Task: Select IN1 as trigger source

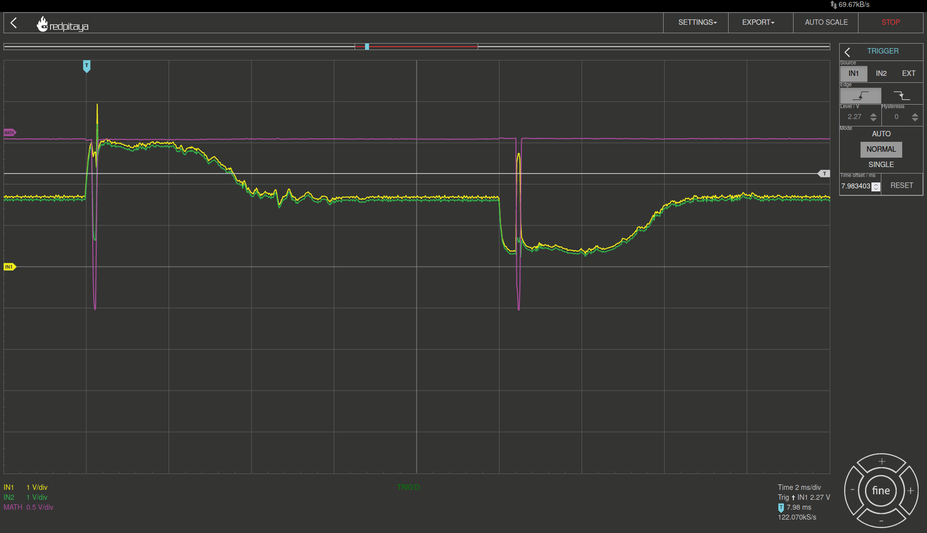Action: 854,73
